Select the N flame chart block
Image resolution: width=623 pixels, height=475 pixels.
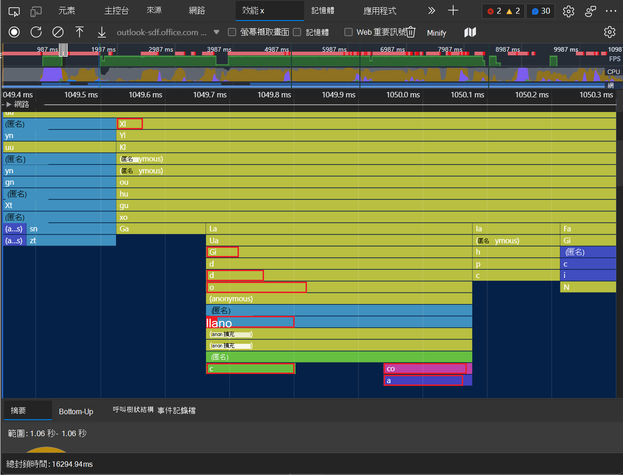coord(588,287)
